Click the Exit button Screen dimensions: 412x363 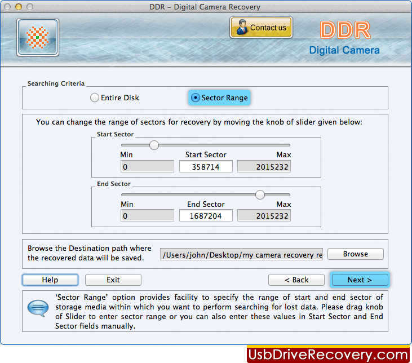[113, 280]
